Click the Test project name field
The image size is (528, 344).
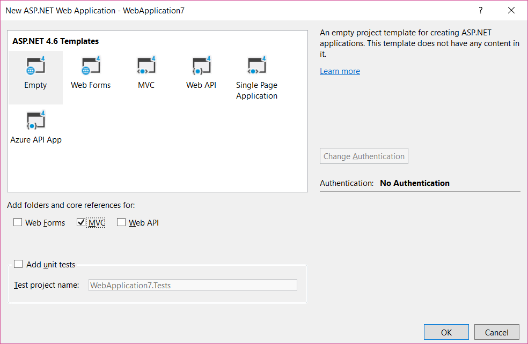192,285
